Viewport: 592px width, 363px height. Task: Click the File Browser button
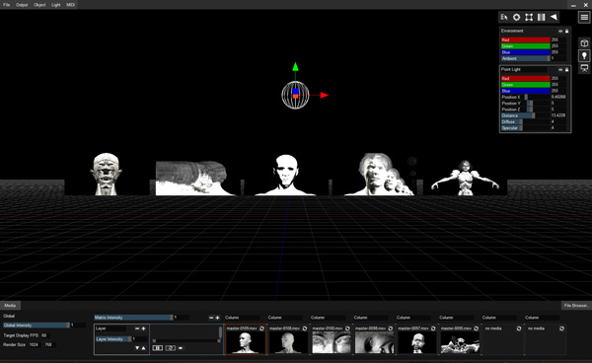click(576, 305)
